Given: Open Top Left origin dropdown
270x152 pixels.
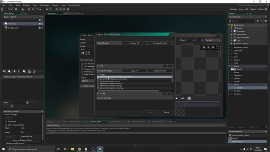Looking at the screenshot, I should click(x=213, y=40).
